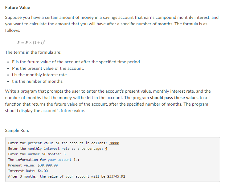Viewport: 225px width, 189px height.
Task: Select the bullet describing F
Action: point(76,62)
